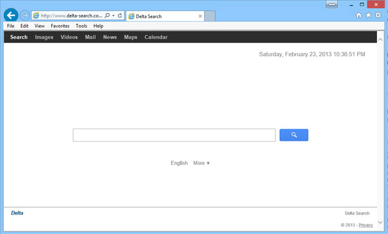Screen dimensions: 388x234
Task: Open the address bar autocomplete dropdown arrow
Action: [113, 16]
